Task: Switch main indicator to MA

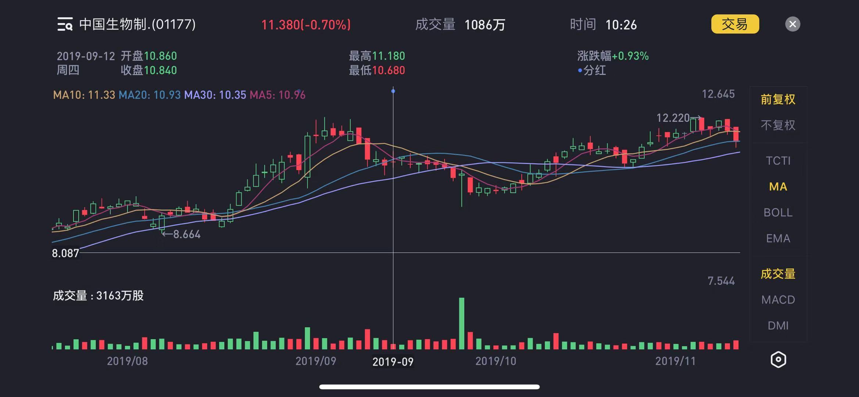Action: pyautogui.click(x=778, y=187)
